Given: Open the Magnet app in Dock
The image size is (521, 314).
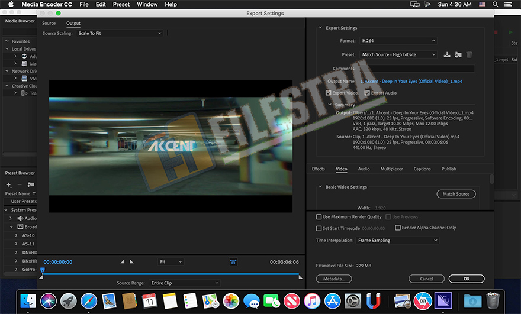Looking at the screenshot, I should click(373, 302).
